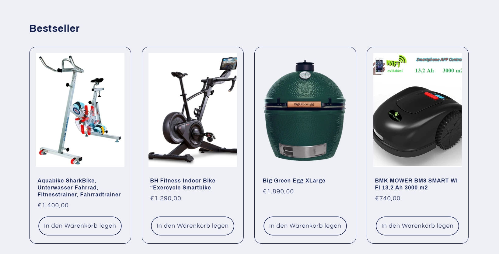
Task: Click the €1.890,00 price text
Action: click(278, 191)
